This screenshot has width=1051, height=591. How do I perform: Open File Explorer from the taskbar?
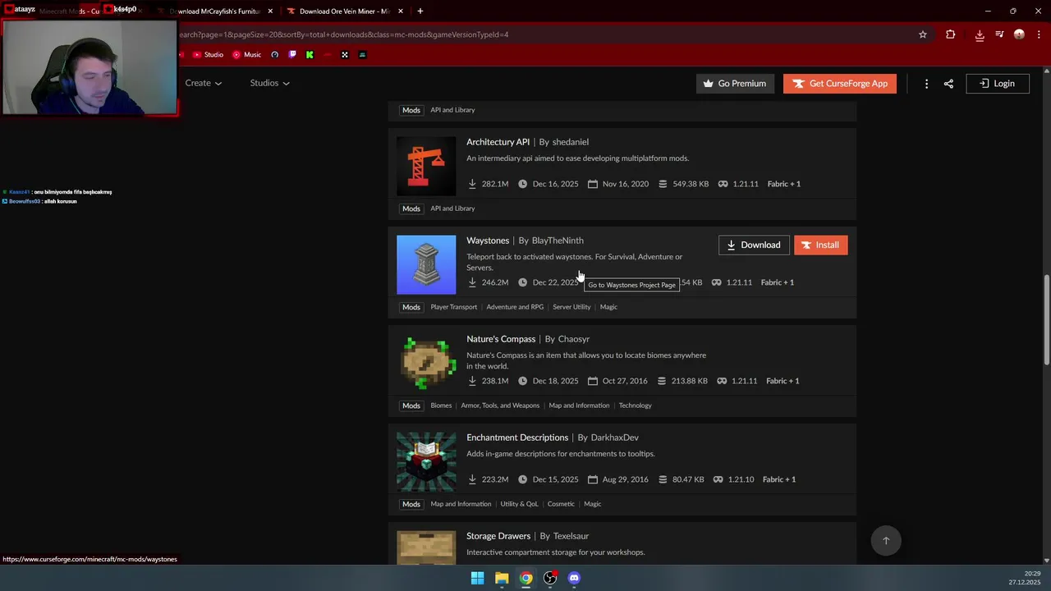(502, 578)
